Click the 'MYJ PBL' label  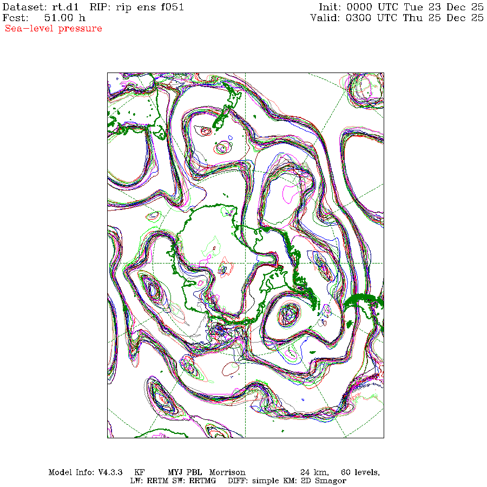(185, 472)
